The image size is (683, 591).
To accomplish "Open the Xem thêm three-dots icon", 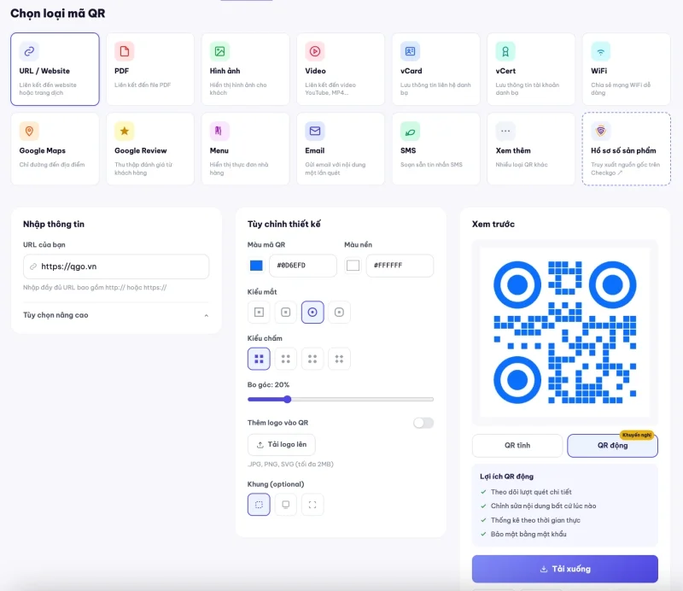I will coord(505,131).
